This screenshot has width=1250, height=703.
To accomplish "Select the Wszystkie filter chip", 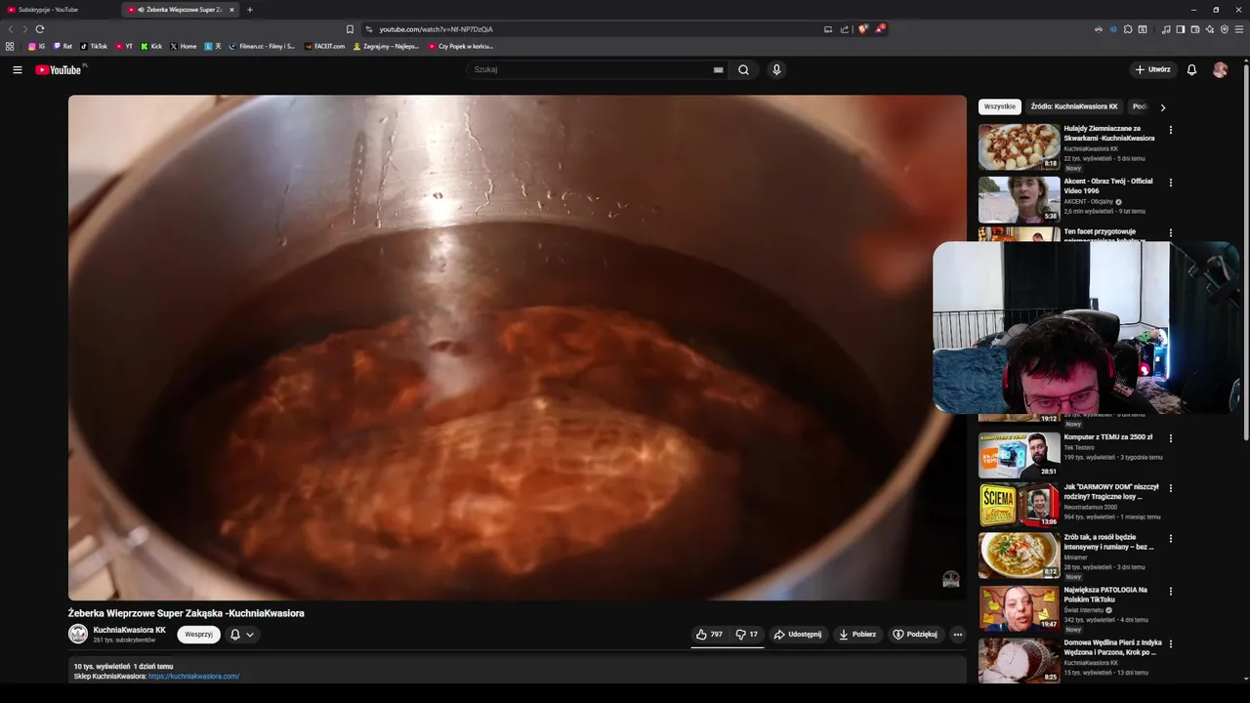I will pos(999,106).
